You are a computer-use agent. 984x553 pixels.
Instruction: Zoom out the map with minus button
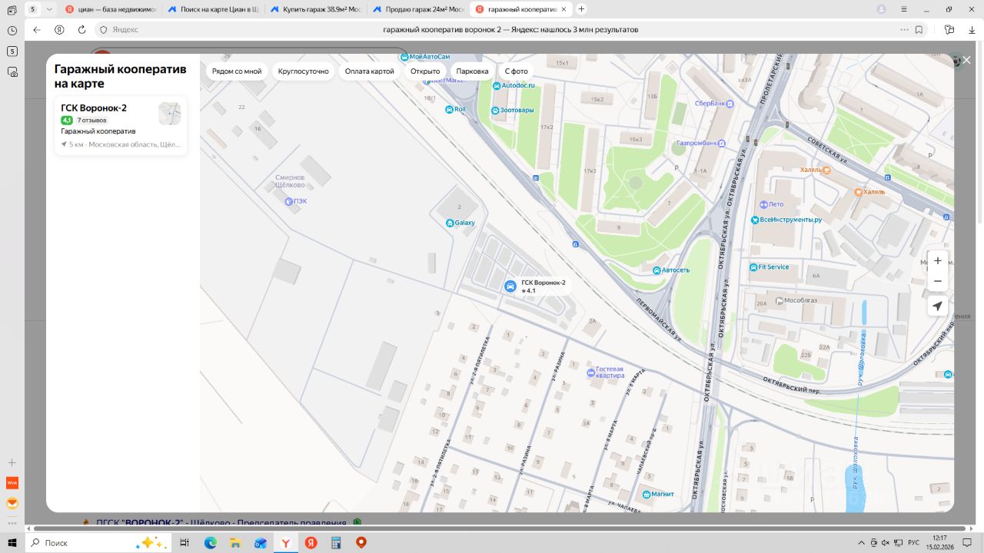coord(937,281)
